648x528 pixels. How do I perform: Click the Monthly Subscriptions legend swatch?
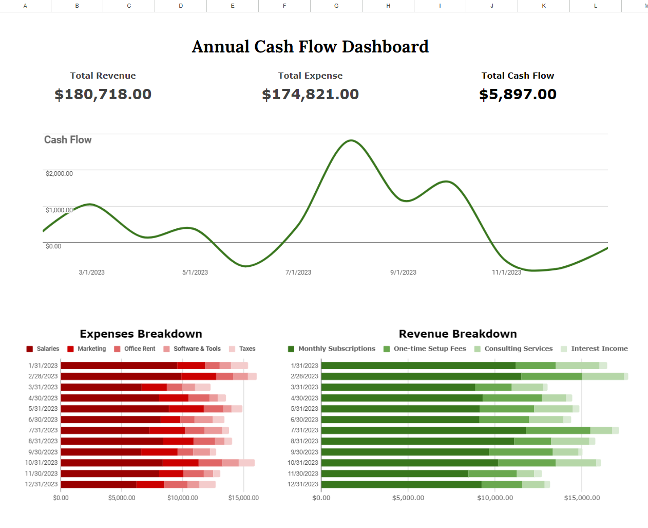[x=291, y=349]
